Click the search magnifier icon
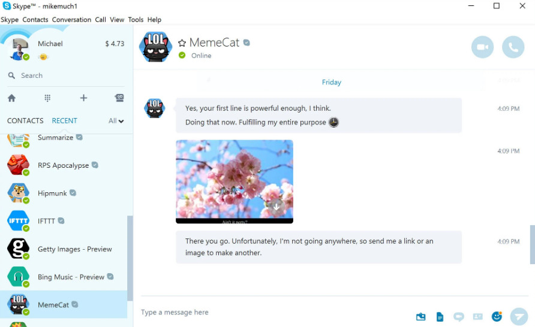The width and height of the screenshot is (535, 327). pos(11,75)
